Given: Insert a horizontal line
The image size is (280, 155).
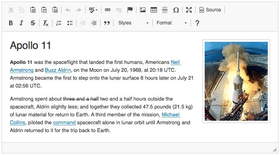Looking at the screenshot, I should click(165, 10).
